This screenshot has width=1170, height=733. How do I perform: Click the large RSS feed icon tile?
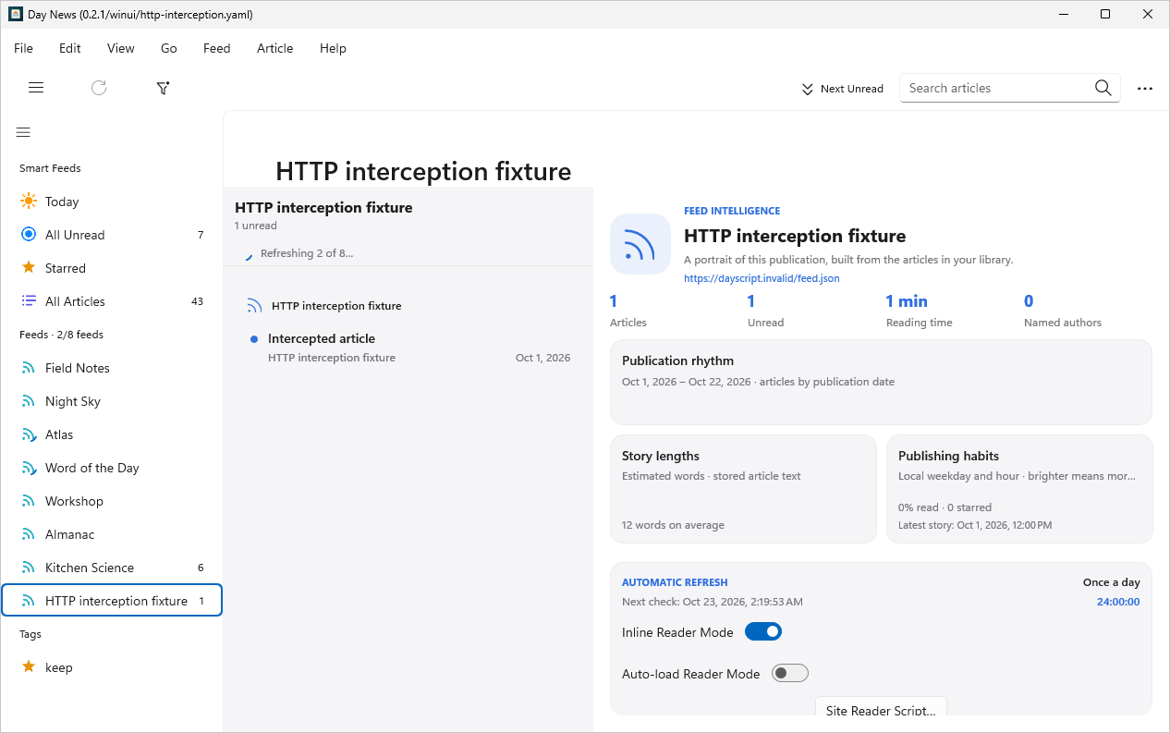[640, 244]
